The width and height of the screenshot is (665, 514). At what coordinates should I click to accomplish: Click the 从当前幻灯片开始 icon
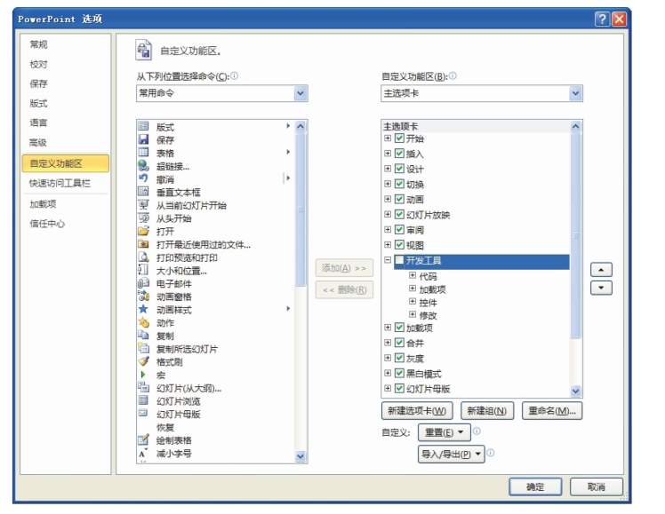pos(144,205)
